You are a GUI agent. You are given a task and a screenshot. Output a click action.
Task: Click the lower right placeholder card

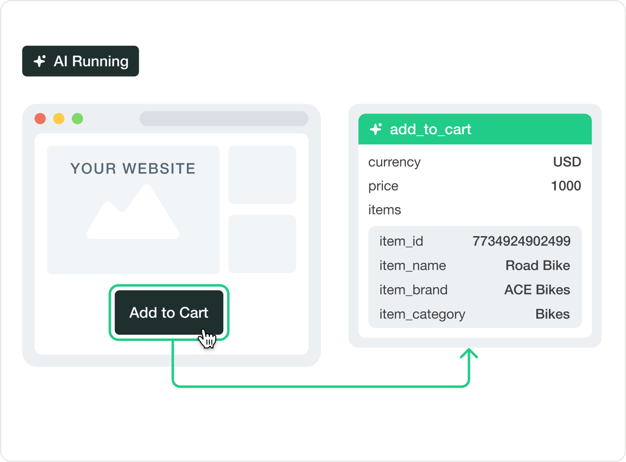click(x=262, y=244)
